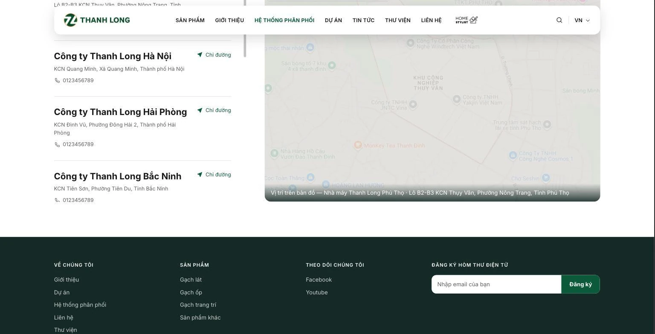Open the SẢN PHẨM menu
Screen dimensions: 655x334
(190, 20)
